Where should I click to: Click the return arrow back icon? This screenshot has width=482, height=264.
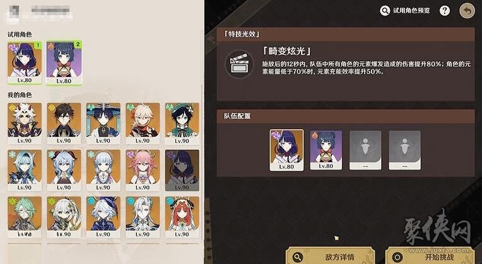point(467,11)
